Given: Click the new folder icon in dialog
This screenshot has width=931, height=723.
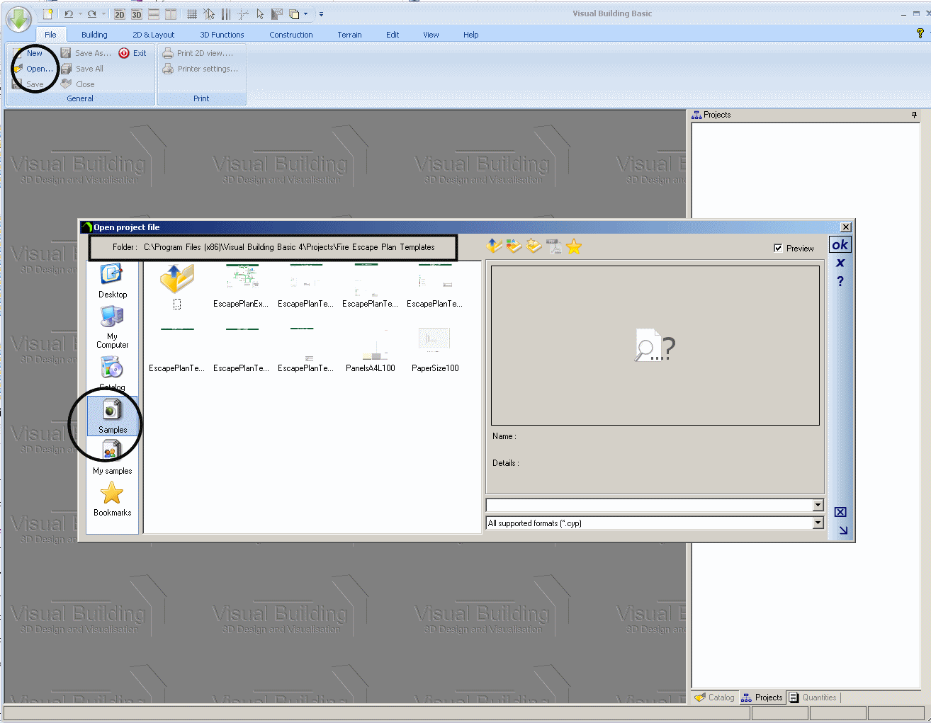Looking at the screenshot, I should point(534,246).
